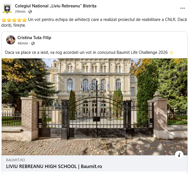Click the Colegiul Național page logo avatar

[x=7, y=9]
